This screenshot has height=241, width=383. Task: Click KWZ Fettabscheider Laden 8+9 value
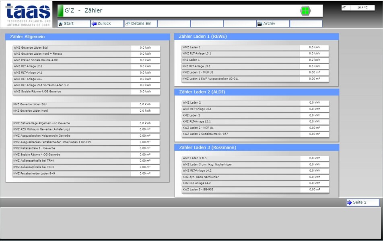click(x=145, y=174)
